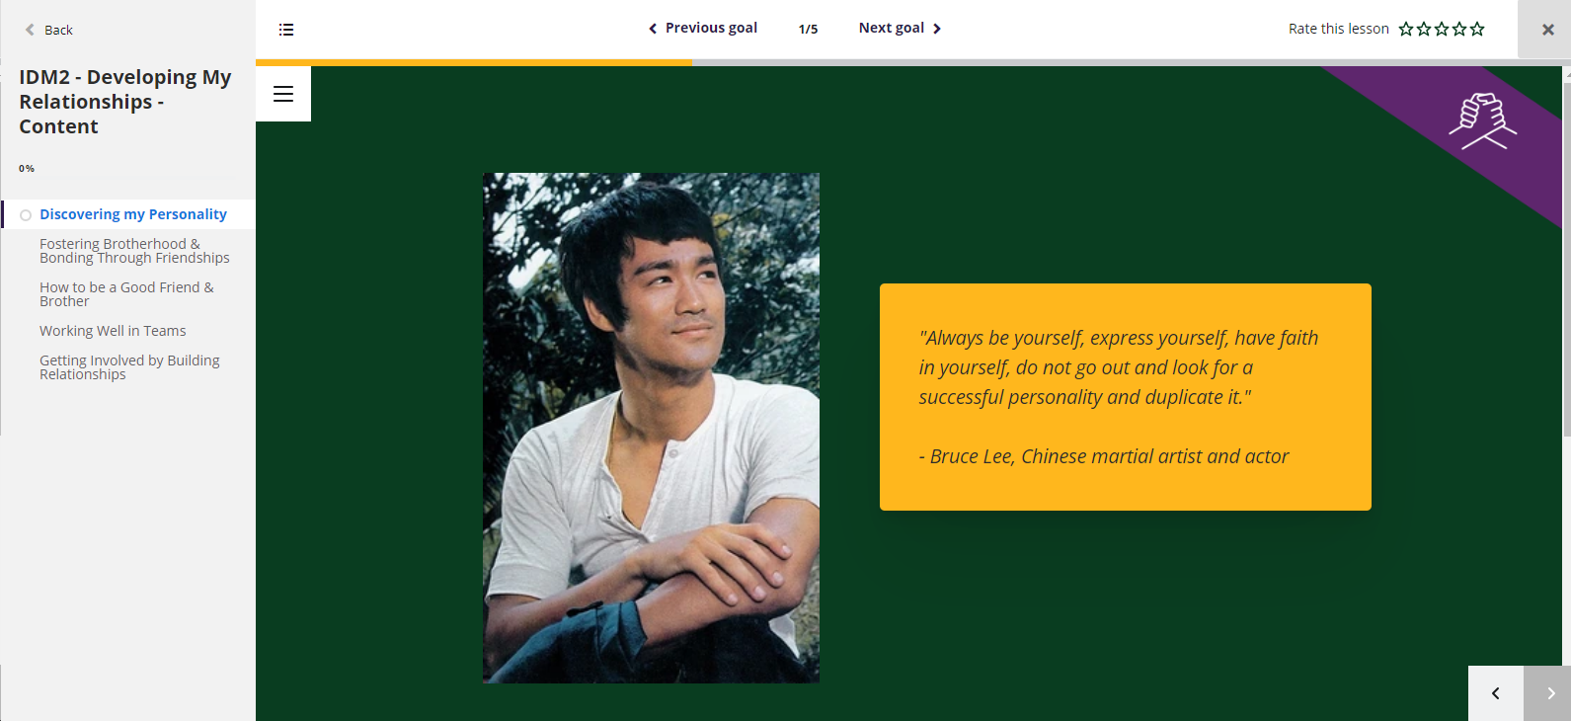This screenshot has height=721, width=1571.
Task: Close the lesson with the X icon
Action: pyautogui.click(x=1547, y=30)
